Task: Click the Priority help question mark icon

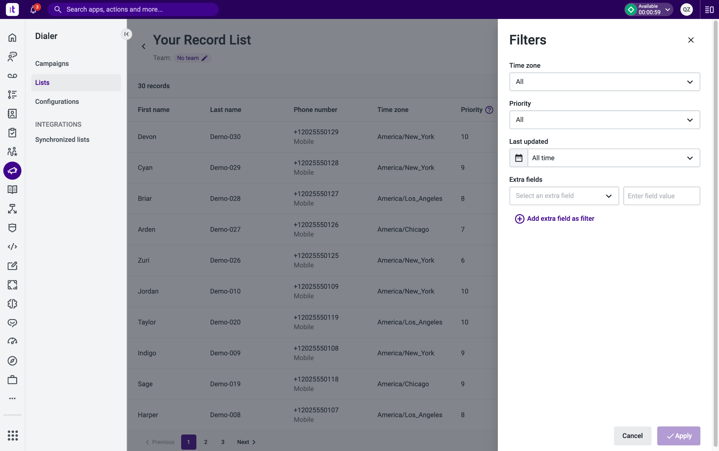Action: tap(489, 110)
